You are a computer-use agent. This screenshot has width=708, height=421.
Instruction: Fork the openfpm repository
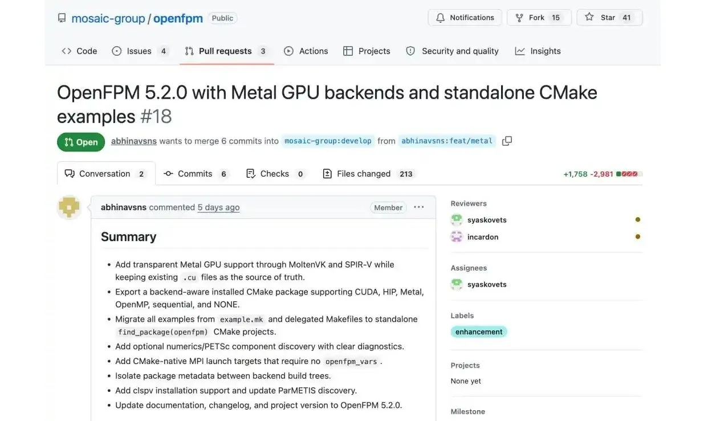536,18
